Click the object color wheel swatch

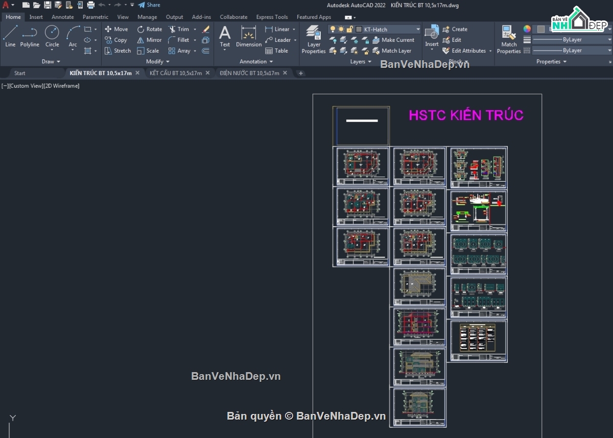[x=527, y=29]
